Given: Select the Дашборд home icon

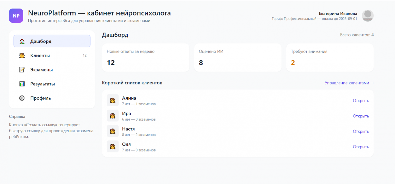Looking at the screenshot, I should click(22, 41).
